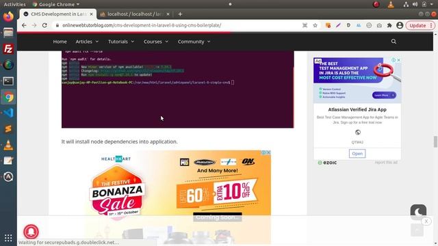
Task: Click the page vertical scrollbar thumb
Action: pyautogui.click(x=435, y=141)
